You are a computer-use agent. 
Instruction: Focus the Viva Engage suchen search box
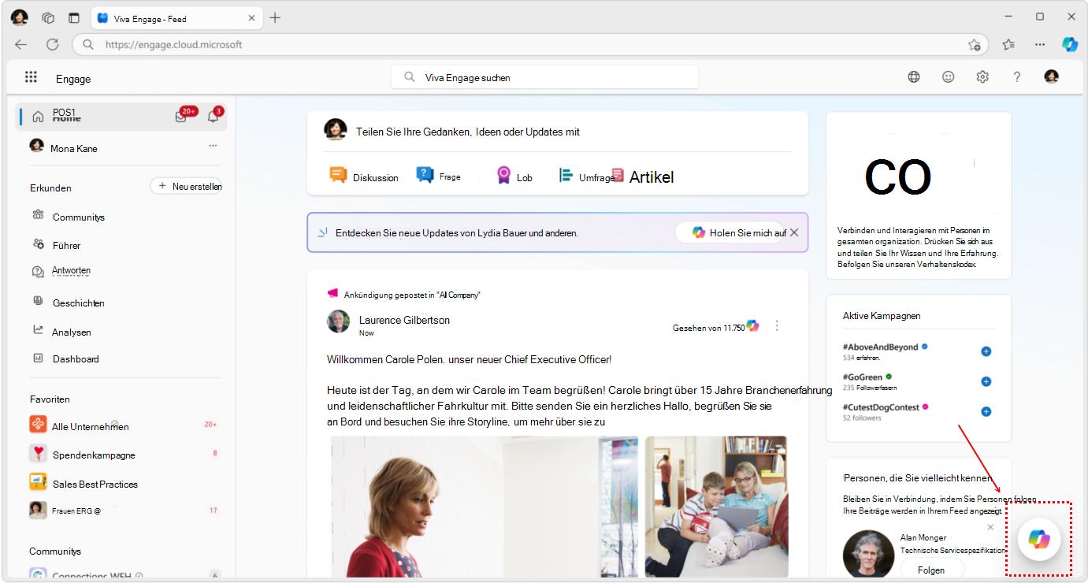point(544,77)
